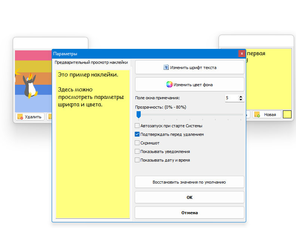Viewport: 296px width, 228px height.
Task: Check Показывать дату и время
Action: point(137,160)
